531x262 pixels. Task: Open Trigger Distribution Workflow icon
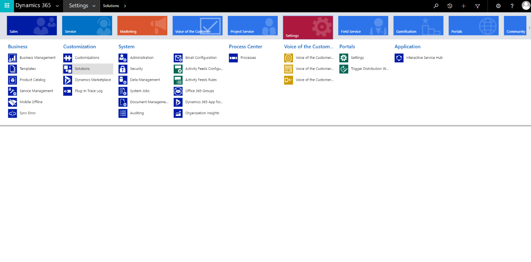[x=344, y=69]
